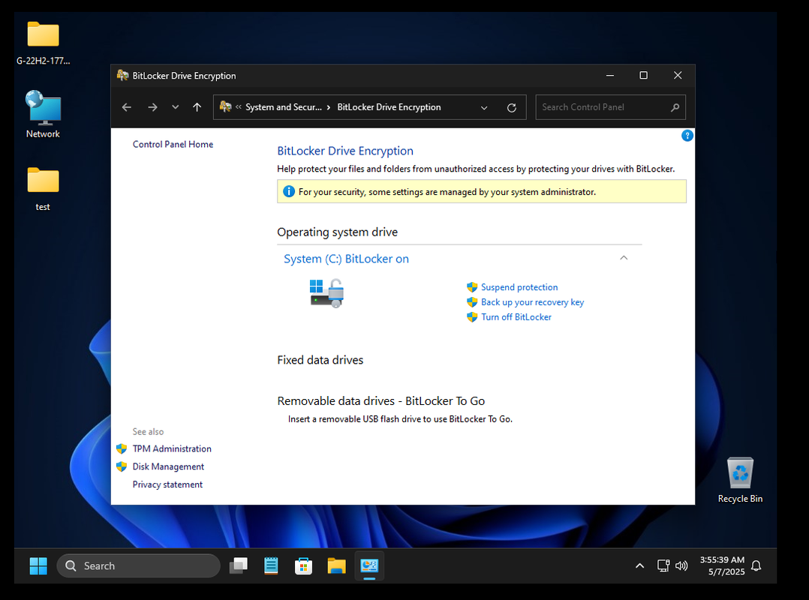Viewport: 809px width, 600px height.
Task: Click the shield beside Suspend protection
Action: (472, 287)
